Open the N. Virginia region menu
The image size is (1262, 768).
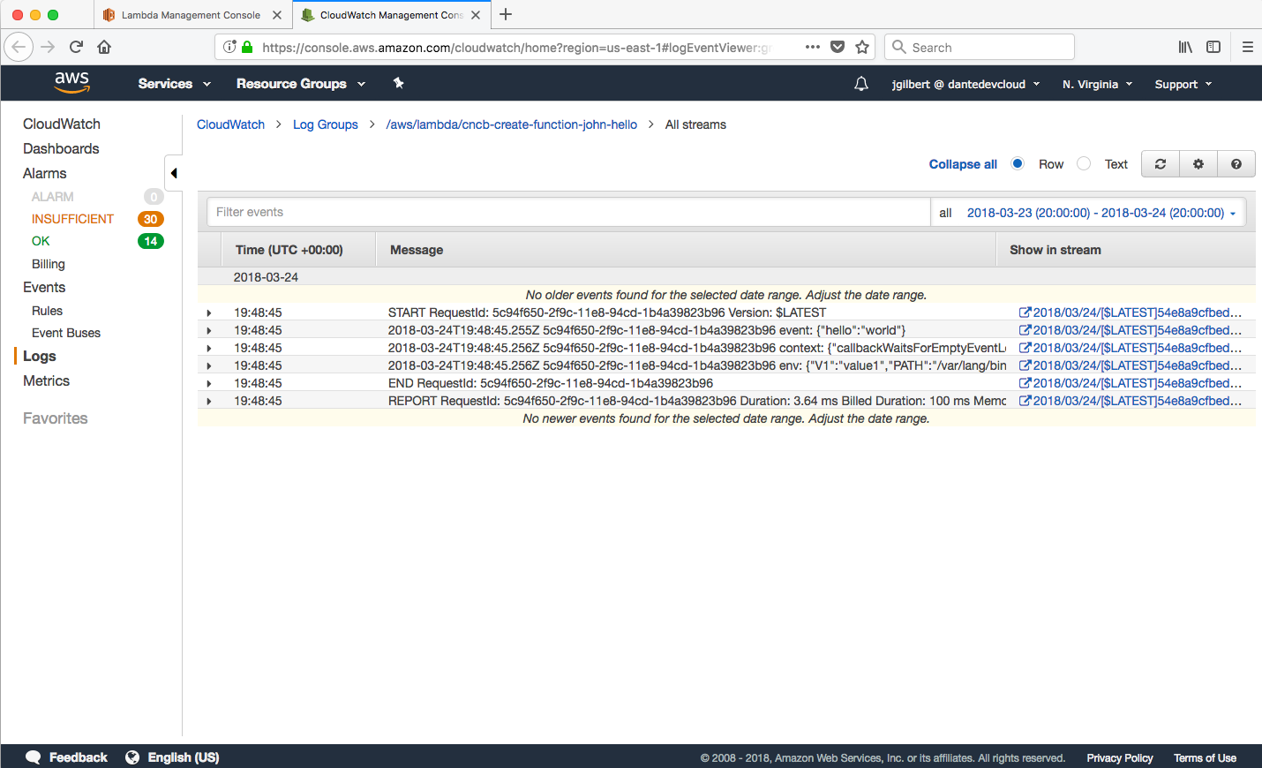click(x=1097, y=85)
